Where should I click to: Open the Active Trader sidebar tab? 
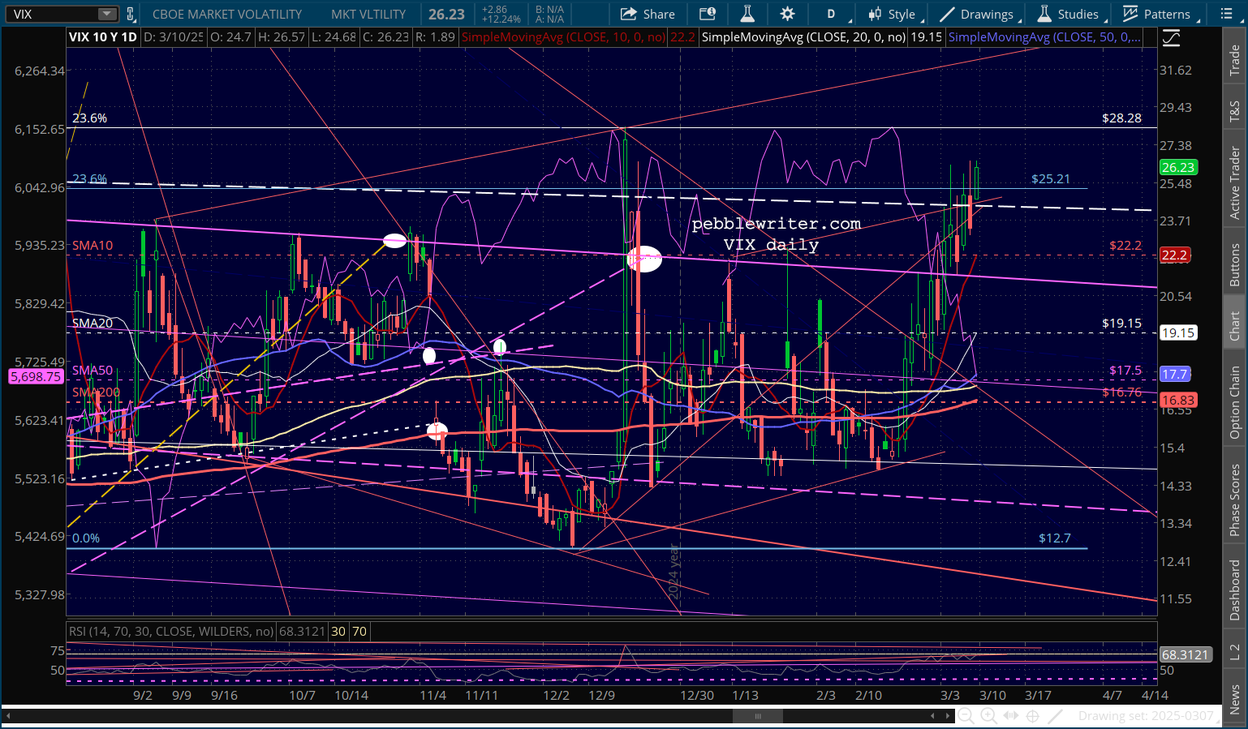[1234, 182]
